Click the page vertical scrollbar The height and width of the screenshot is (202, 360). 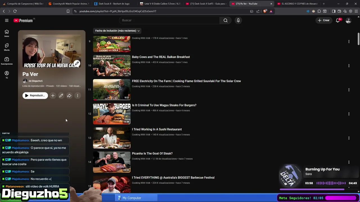point(358,39)
